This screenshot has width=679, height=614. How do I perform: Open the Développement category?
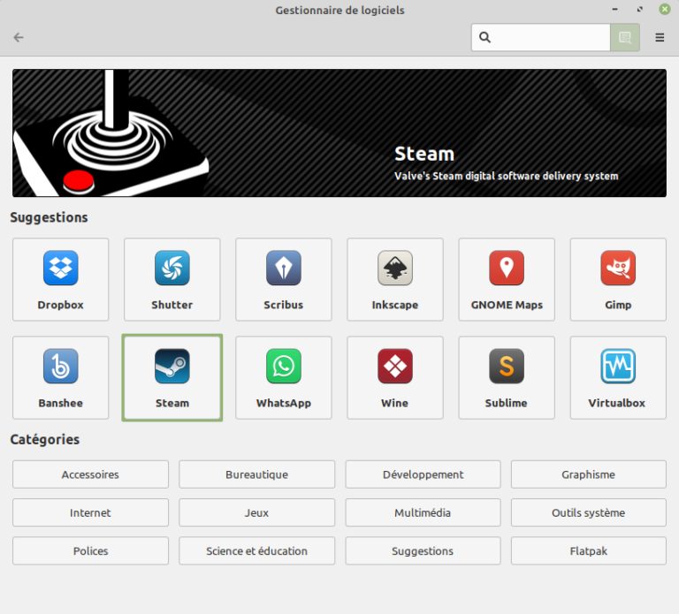tap(423, 474)
